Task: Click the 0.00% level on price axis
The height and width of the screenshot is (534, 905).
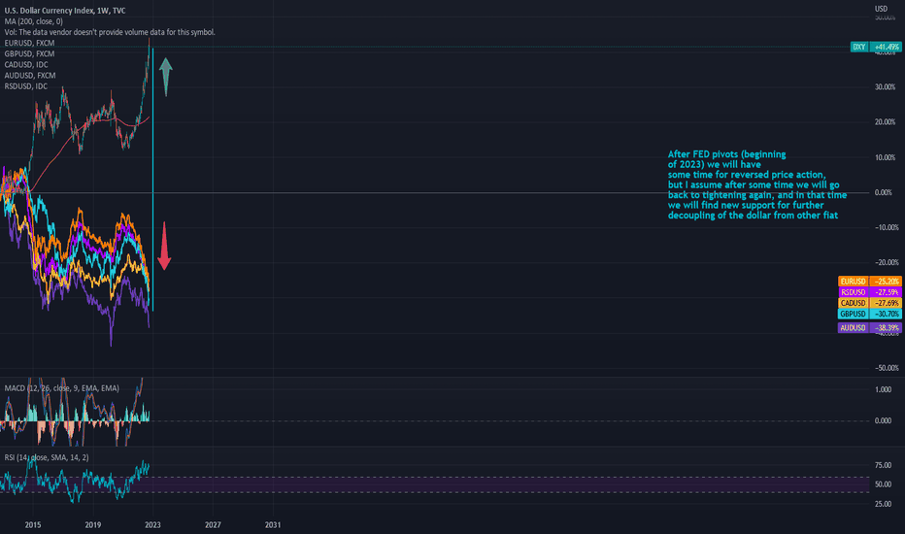Action: coord(883,193)
